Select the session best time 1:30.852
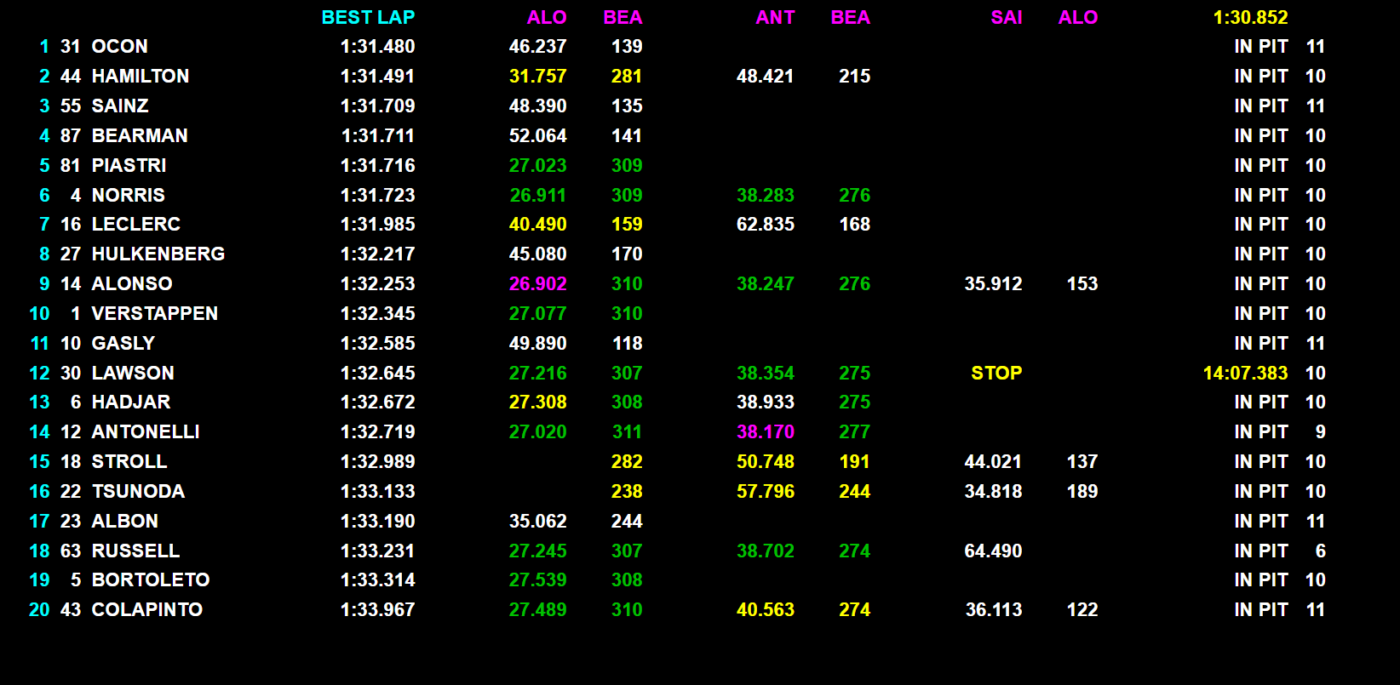1400x685 pixels. [x=1250, y=17]
